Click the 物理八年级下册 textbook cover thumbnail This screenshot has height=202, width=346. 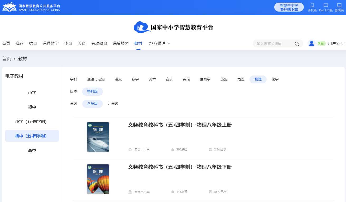pyautogui.click(x=98, y=179)
